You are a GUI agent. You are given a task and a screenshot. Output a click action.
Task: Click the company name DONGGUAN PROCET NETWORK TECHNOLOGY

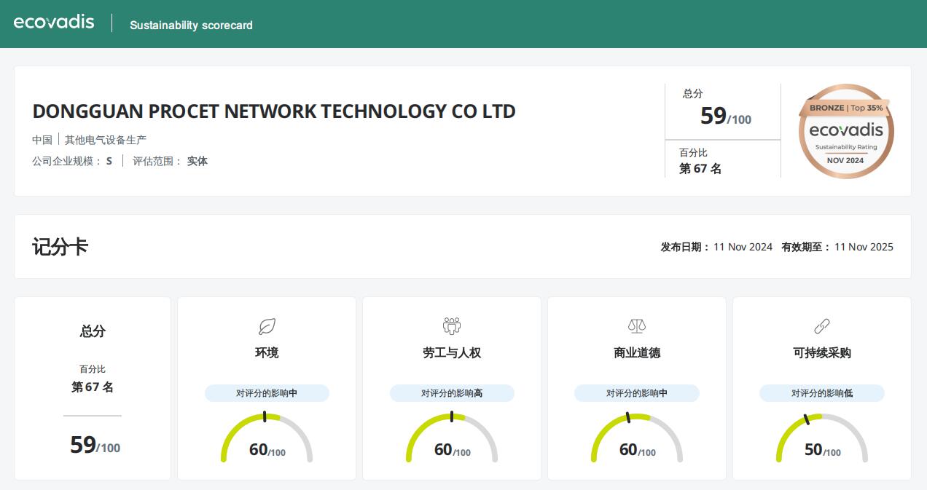coord(274,111)
